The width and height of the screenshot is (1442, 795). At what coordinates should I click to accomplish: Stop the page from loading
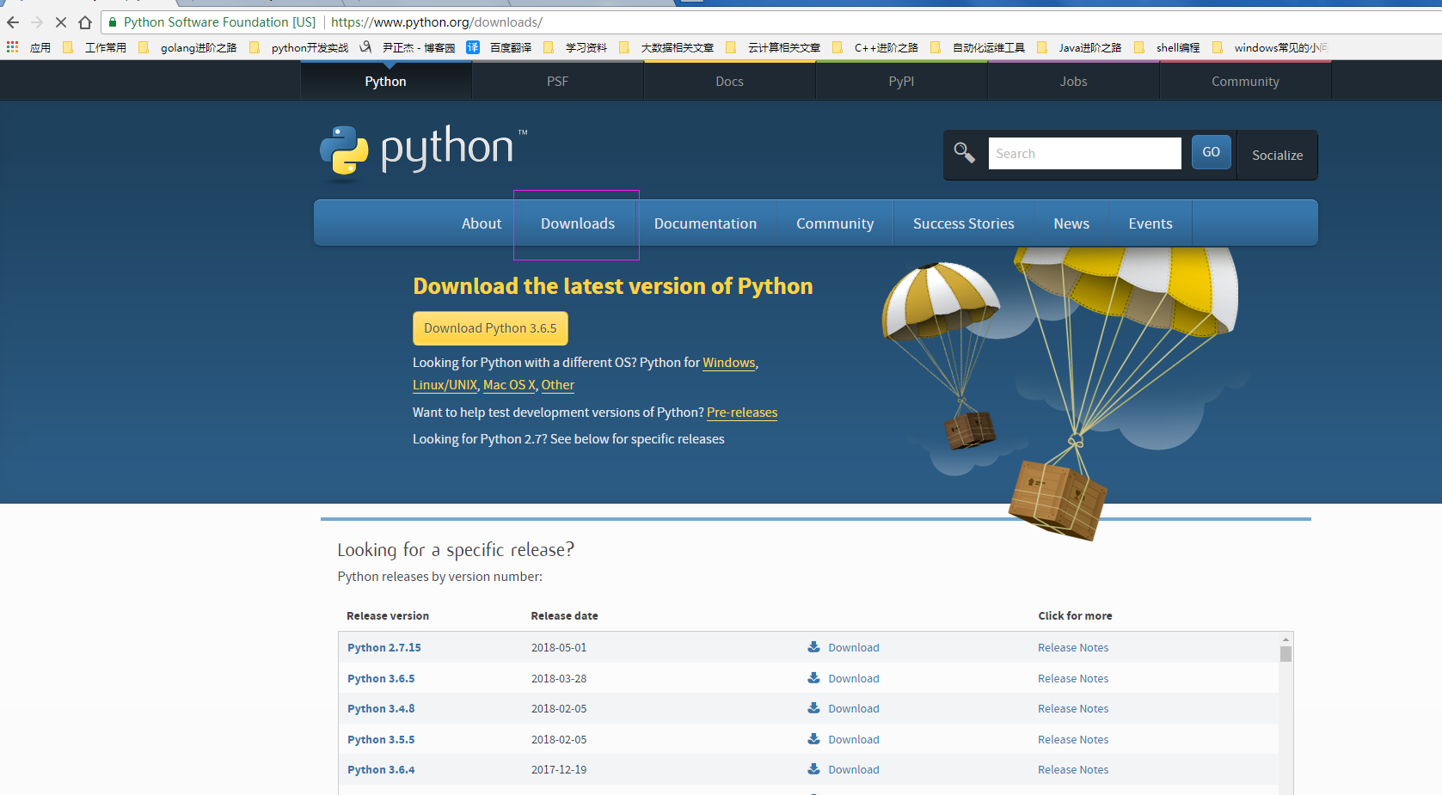tap(61, 22)
